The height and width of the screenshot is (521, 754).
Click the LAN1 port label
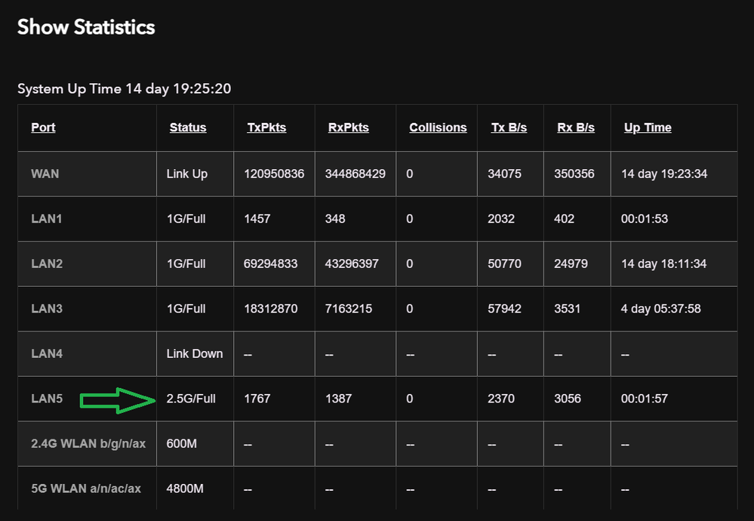(47, 219)
